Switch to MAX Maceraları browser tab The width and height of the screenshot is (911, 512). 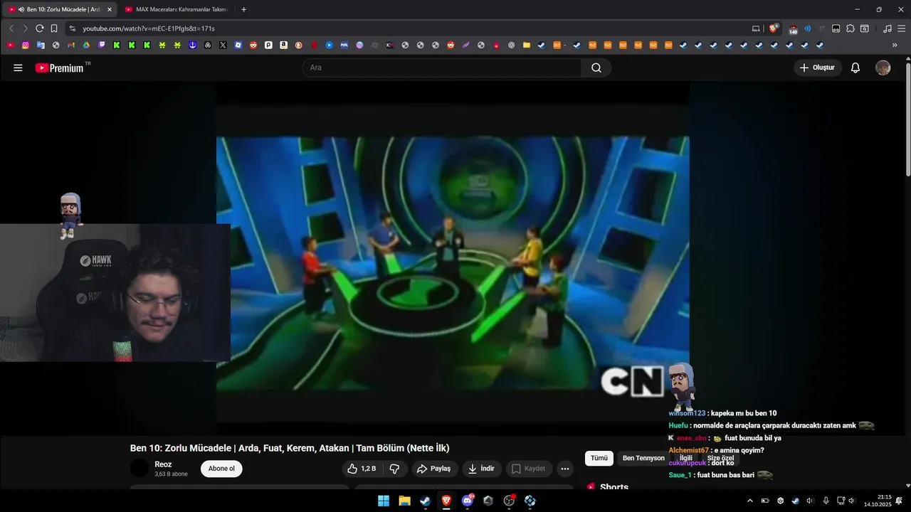coord(176,9)
